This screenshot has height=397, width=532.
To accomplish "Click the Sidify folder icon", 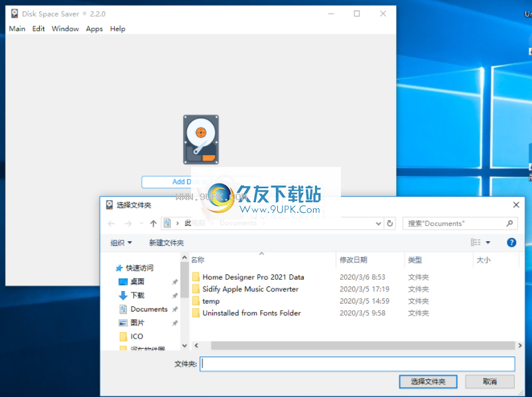I will (x=196, y=289).
